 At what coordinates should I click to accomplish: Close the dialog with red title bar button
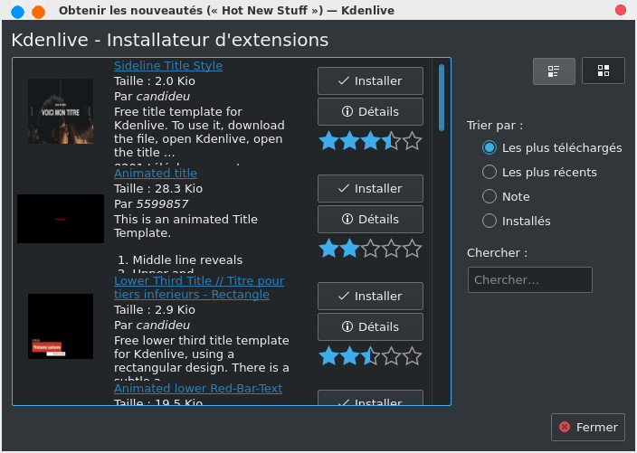click(x=621, y=10)
